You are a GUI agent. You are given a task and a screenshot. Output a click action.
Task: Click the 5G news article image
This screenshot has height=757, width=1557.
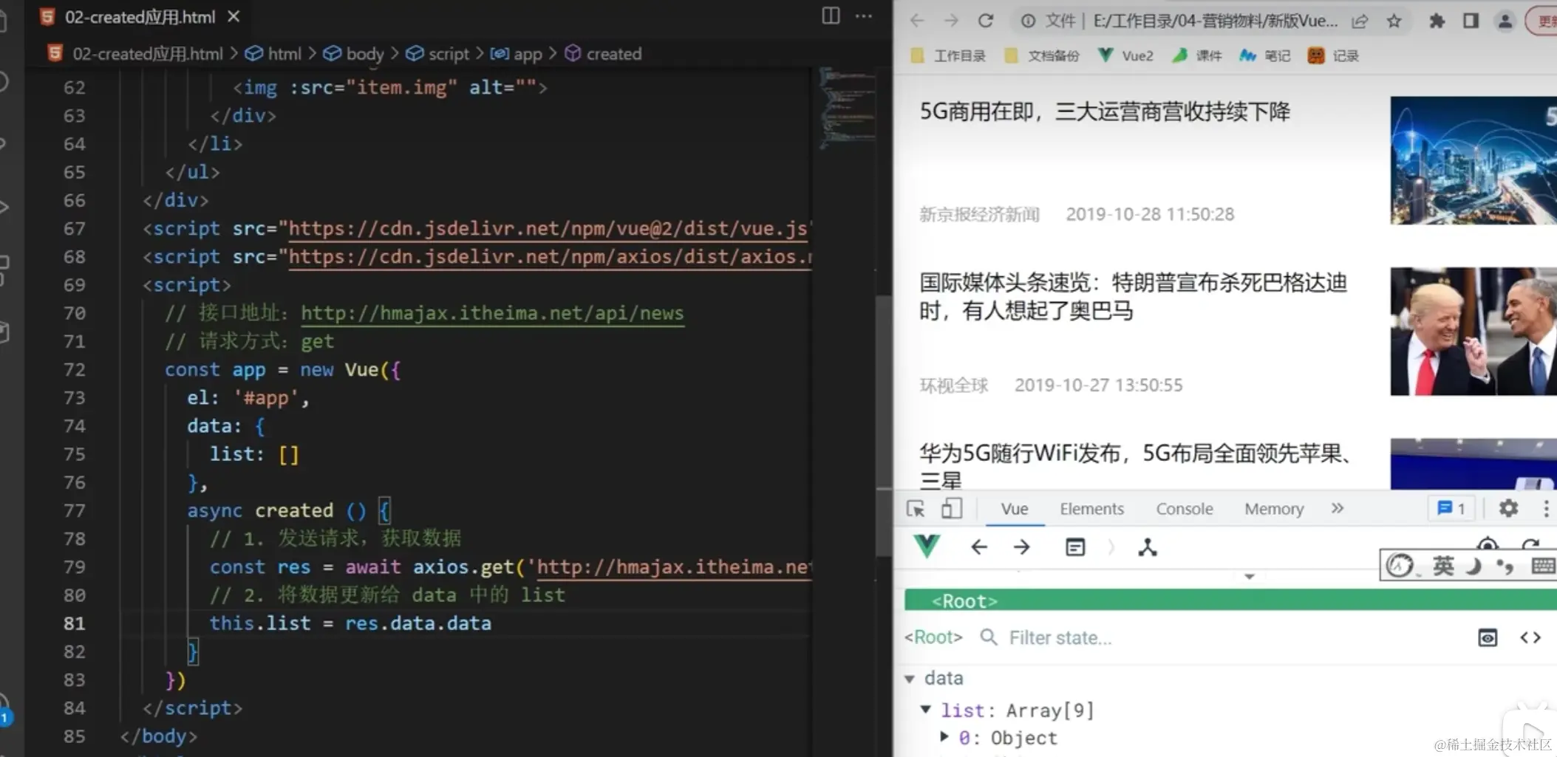click(x=1473, y=160)
